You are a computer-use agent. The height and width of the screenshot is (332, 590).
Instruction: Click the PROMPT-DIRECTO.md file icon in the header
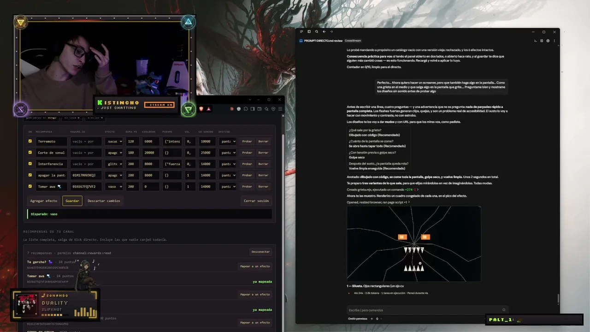[x=301, y=41]
